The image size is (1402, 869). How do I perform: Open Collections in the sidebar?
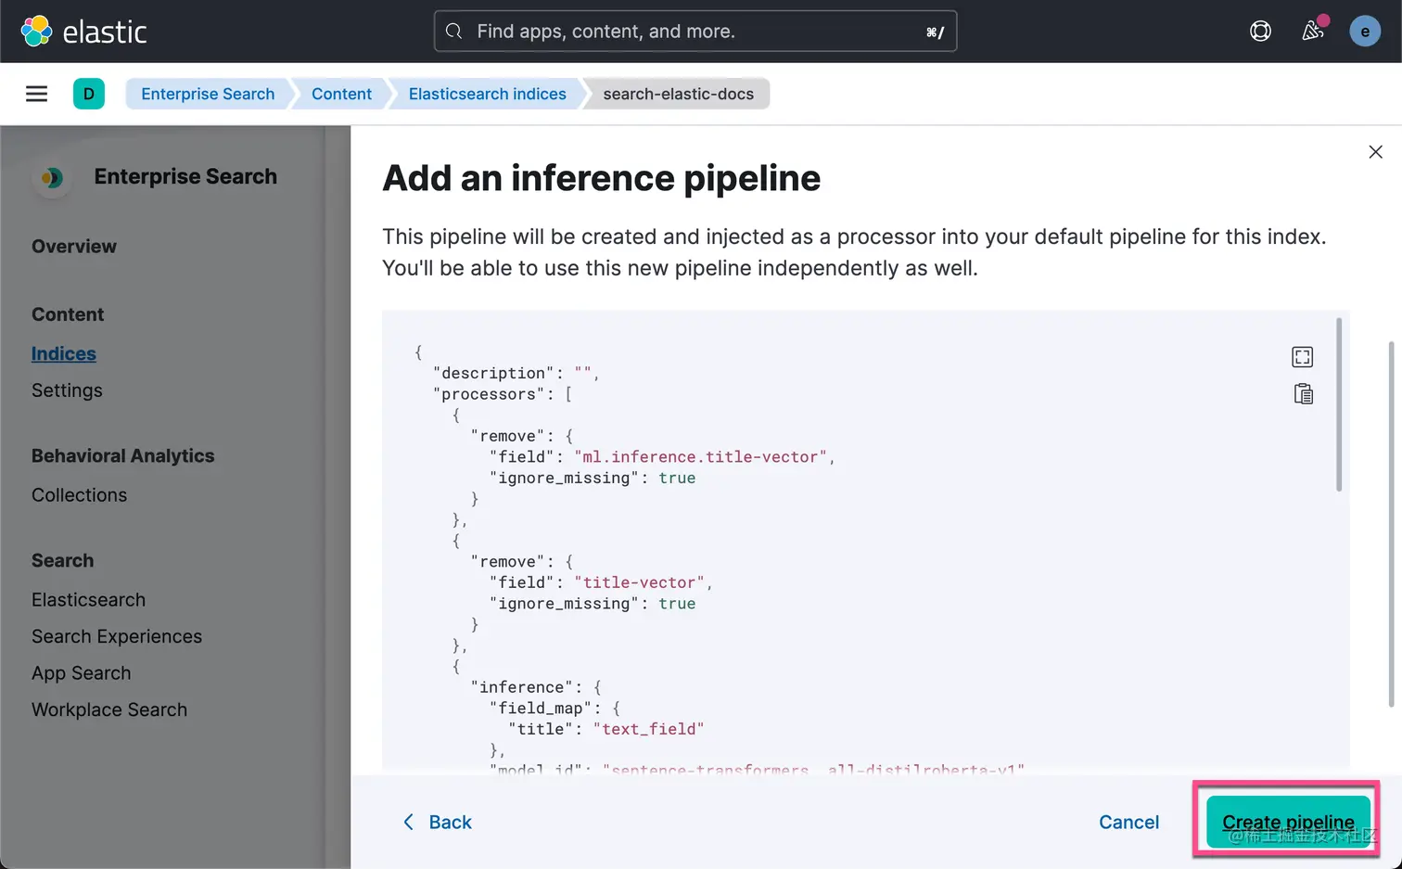coord(79,495)
